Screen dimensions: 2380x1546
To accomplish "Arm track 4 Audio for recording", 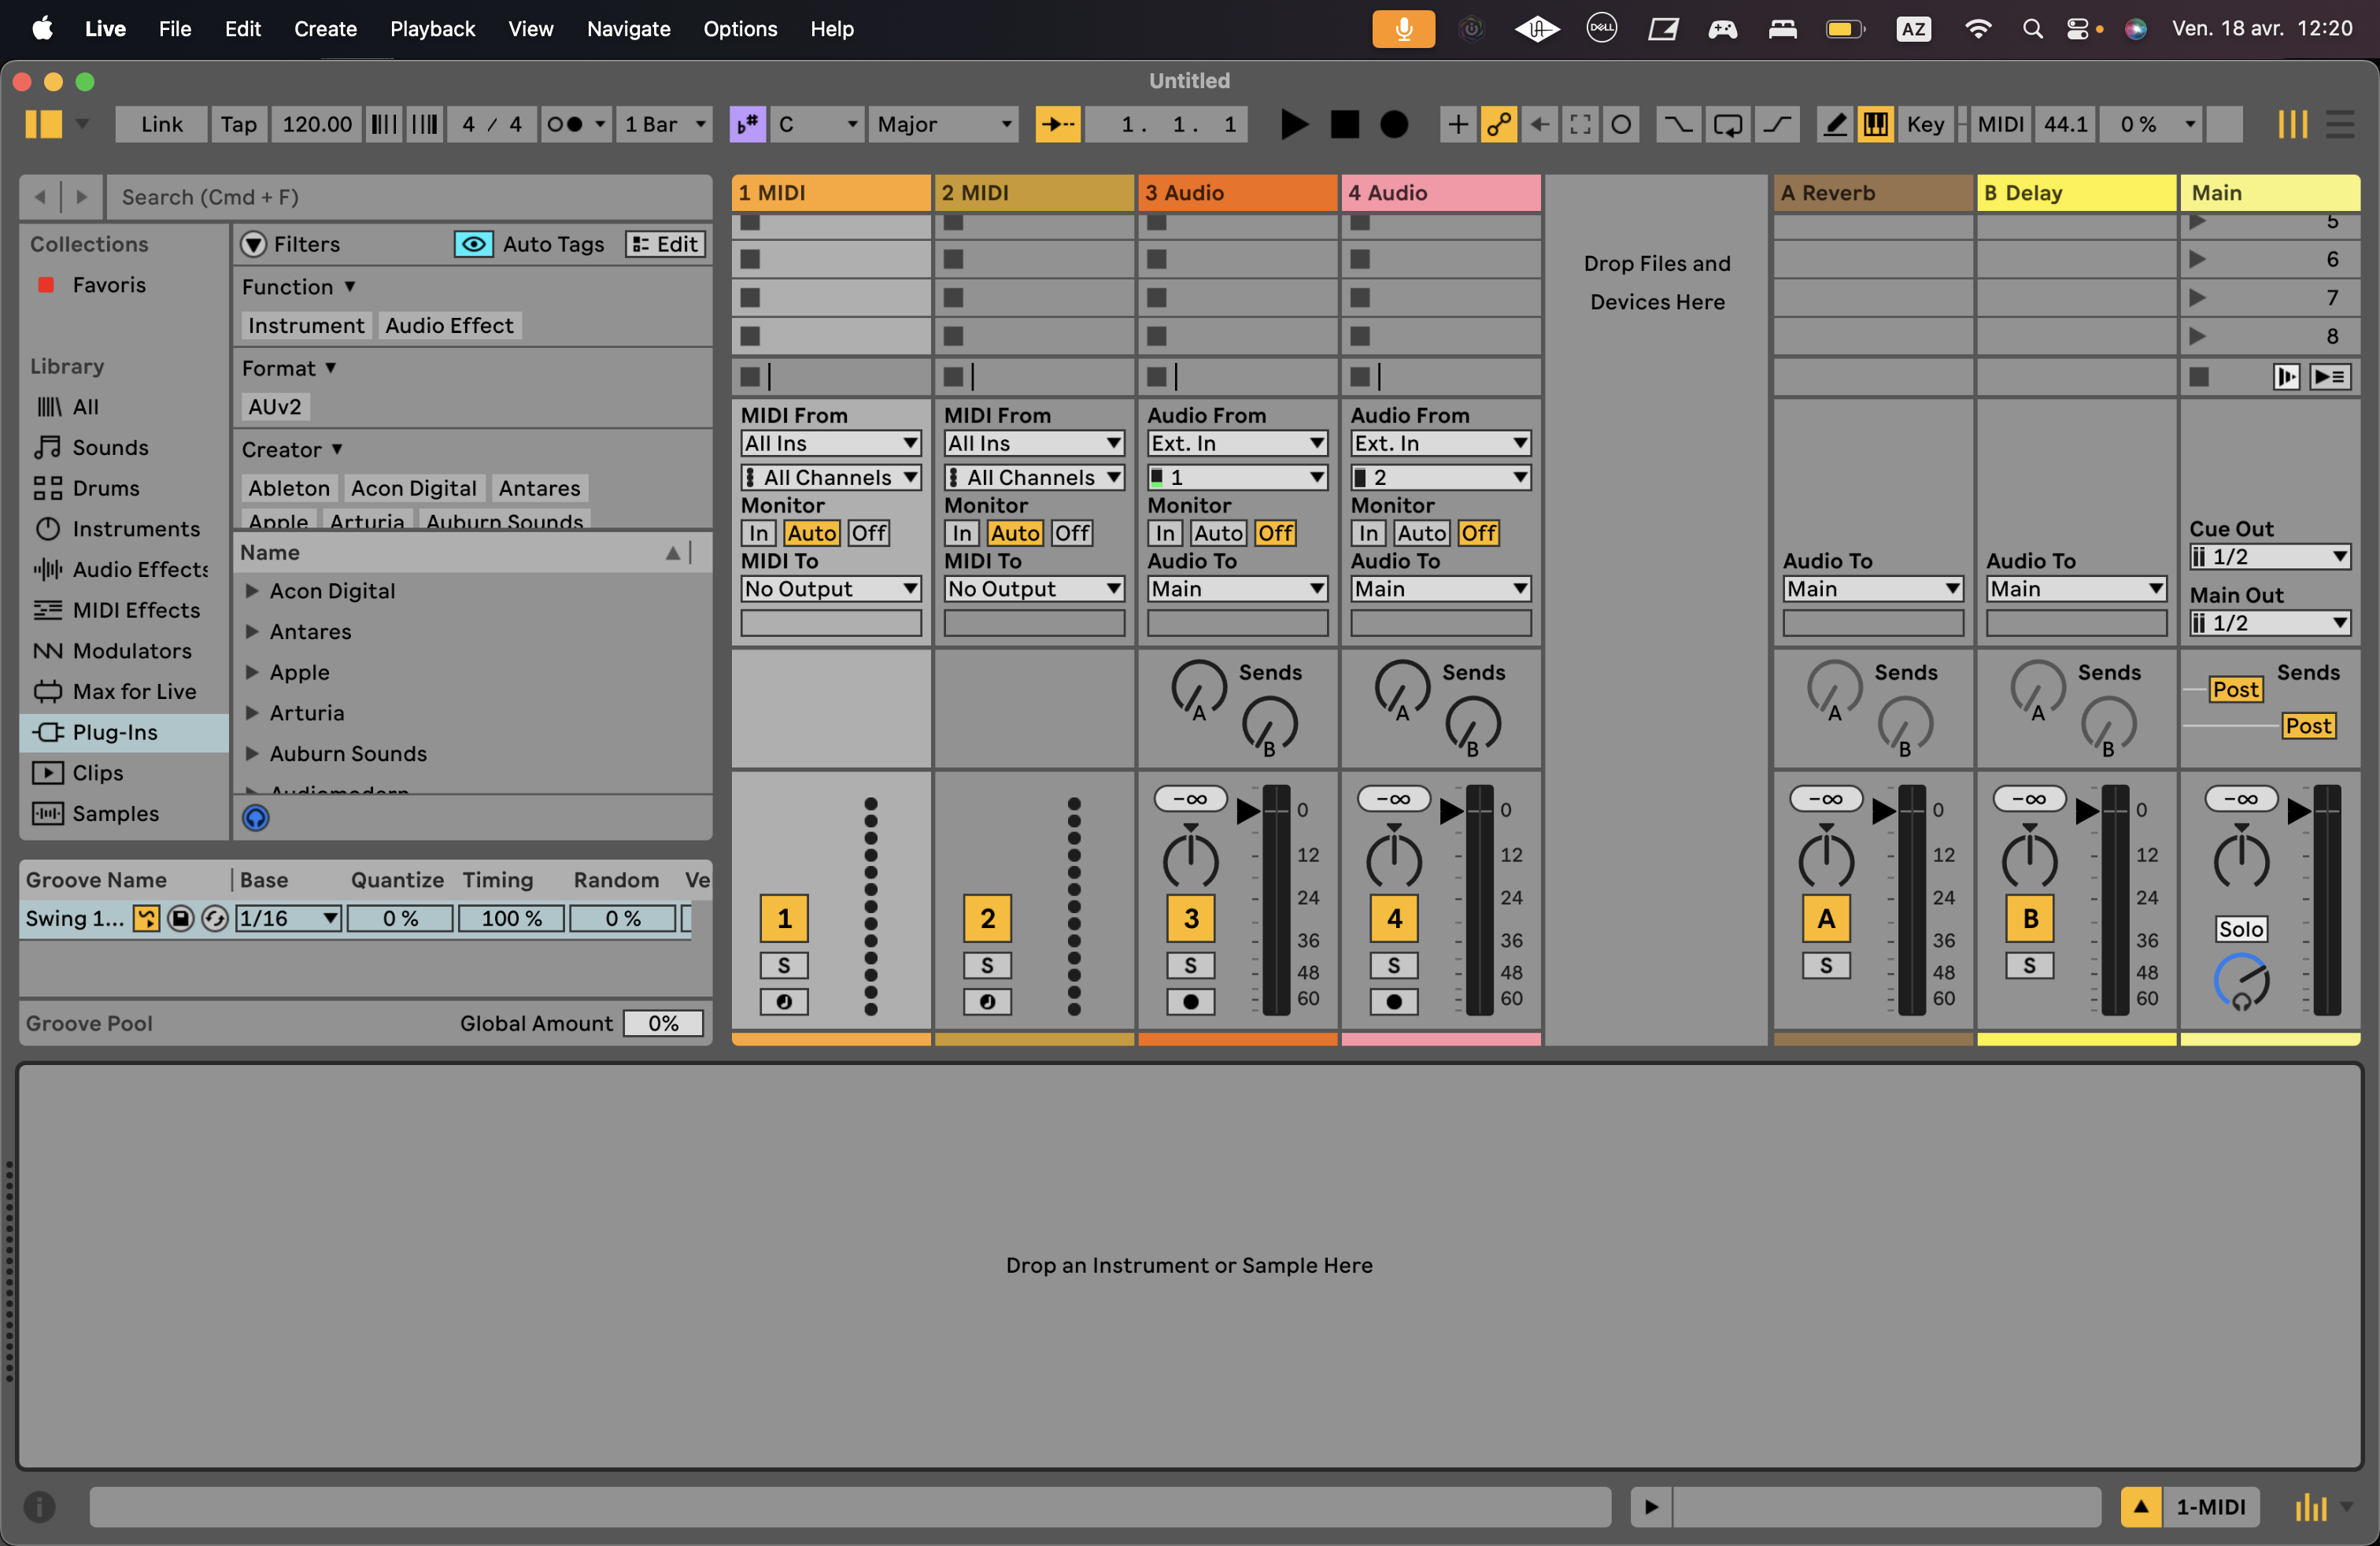I will (1394, 1001).
